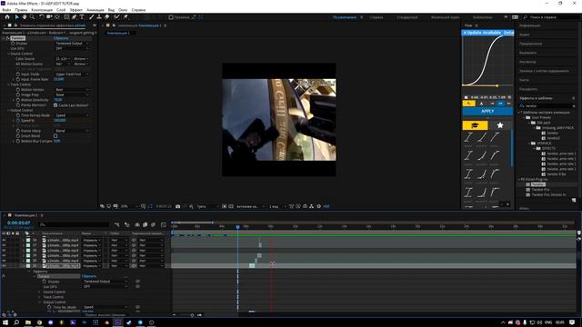Image resolution: width=582 pixels, height=327 pixels.
Task: Toggle the snapping checkbox in toolbar
Action: [171, 17]
